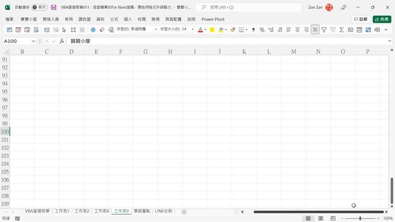Apply comma style format
395x222 pixels.
pyautogui.click(x=253, y=30)
